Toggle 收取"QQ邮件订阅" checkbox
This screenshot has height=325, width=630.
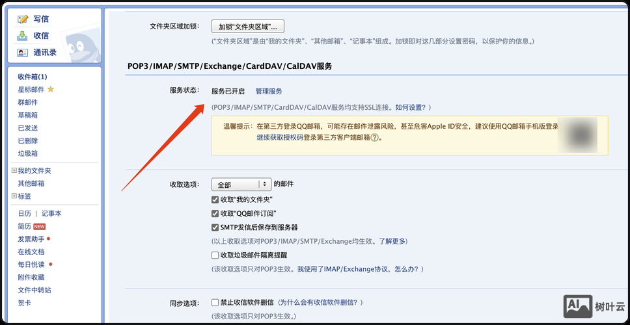click(x=215, y=213)
